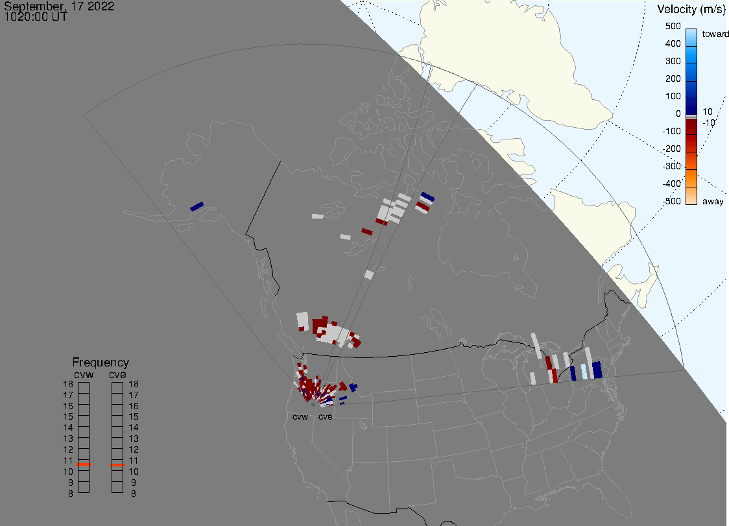Image resolution: width=729 pixels, height=526 pixels.
Task: Click the 14 label on the cve frequency scale
Action: tap(134, 428)
